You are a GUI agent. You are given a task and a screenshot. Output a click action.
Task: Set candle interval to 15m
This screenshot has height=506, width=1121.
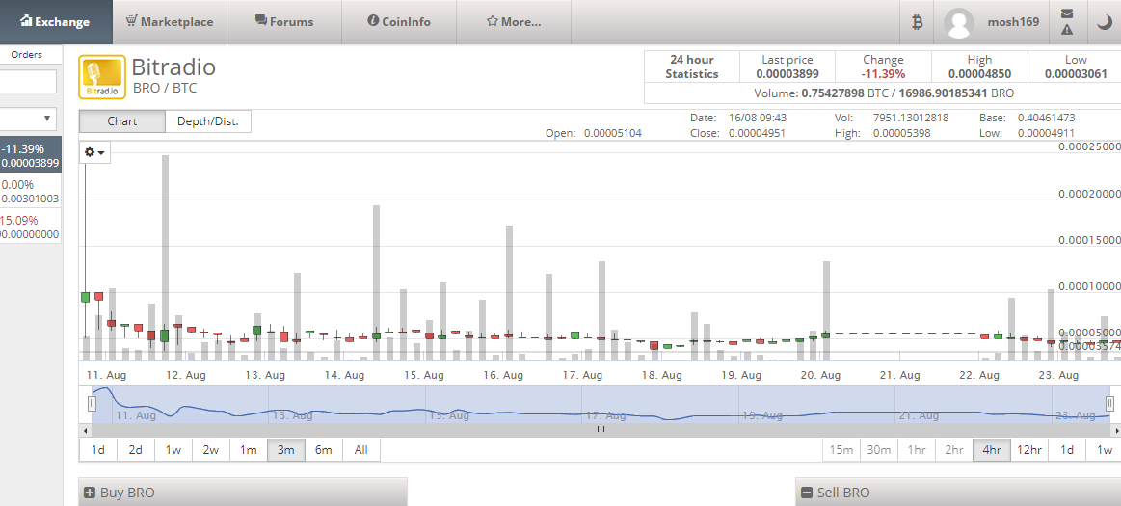(x=841, y=449)
